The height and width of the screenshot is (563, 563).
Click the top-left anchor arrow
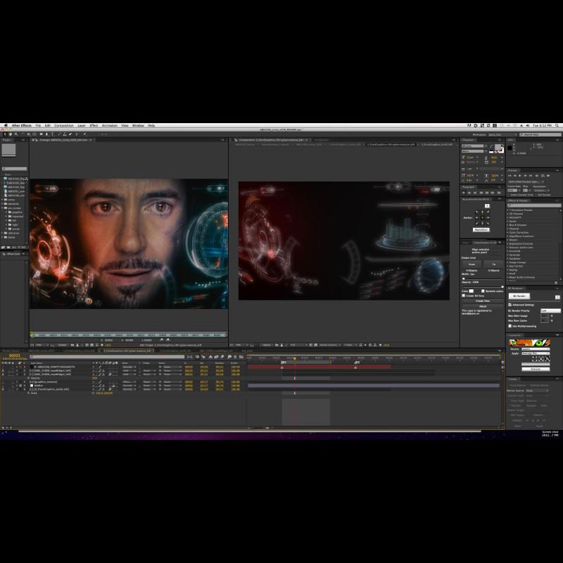tap(477, 212)
